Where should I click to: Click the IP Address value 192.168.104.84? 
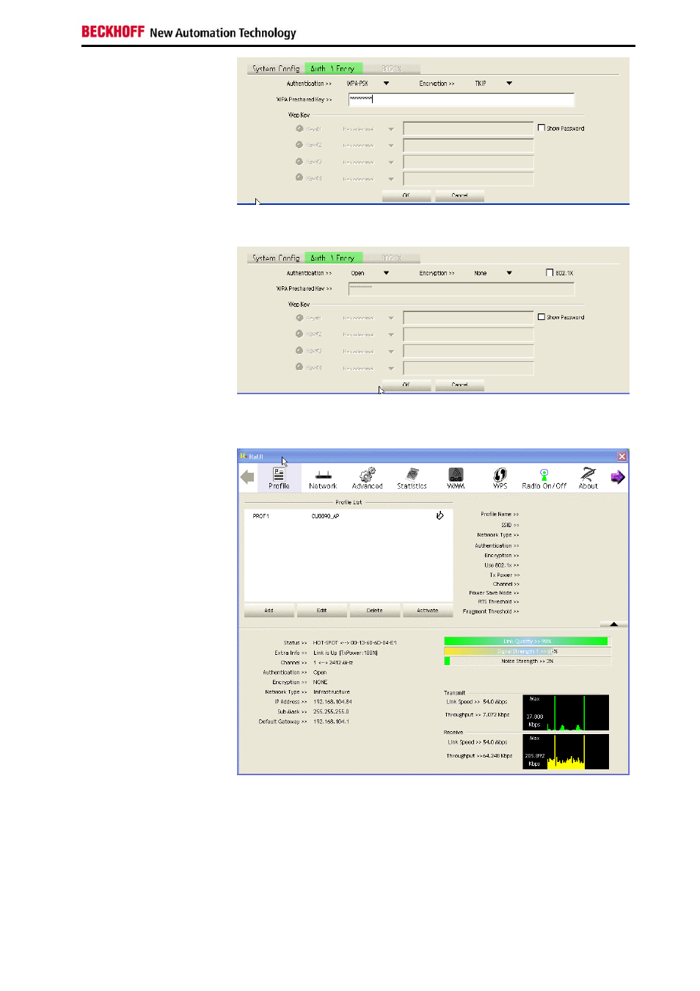pos(332,702)
